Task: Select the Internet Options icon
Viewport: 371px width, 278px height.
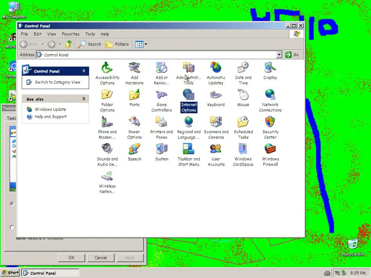Action: coord(188,101)
